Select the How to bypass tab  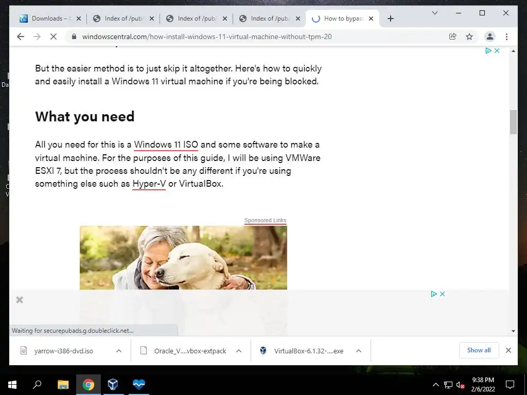(x=341, y=19)
